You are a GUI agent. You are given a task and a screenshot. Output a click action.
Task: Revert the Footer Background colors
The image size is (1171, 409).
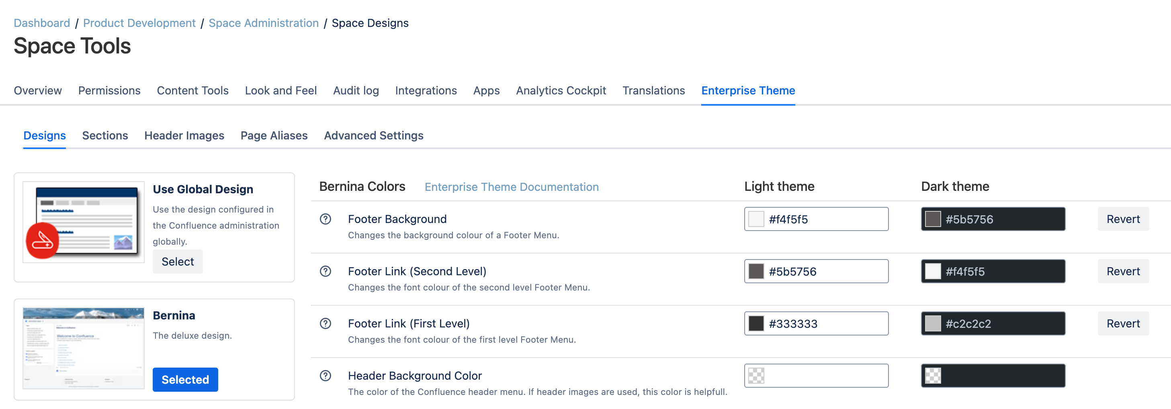1123,219
